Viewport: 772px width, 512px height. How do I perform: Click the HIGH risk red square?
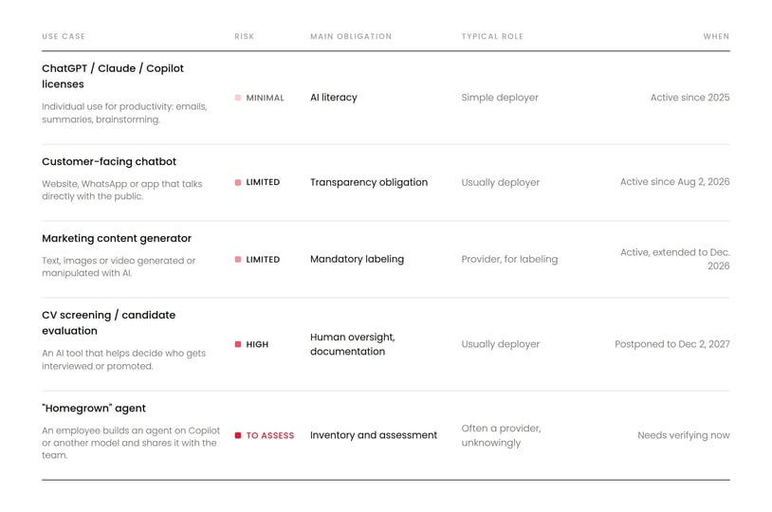(x=238, y=344)
